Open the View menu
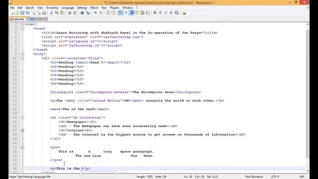This screenshot has width=318, height=179. [40, 8]
